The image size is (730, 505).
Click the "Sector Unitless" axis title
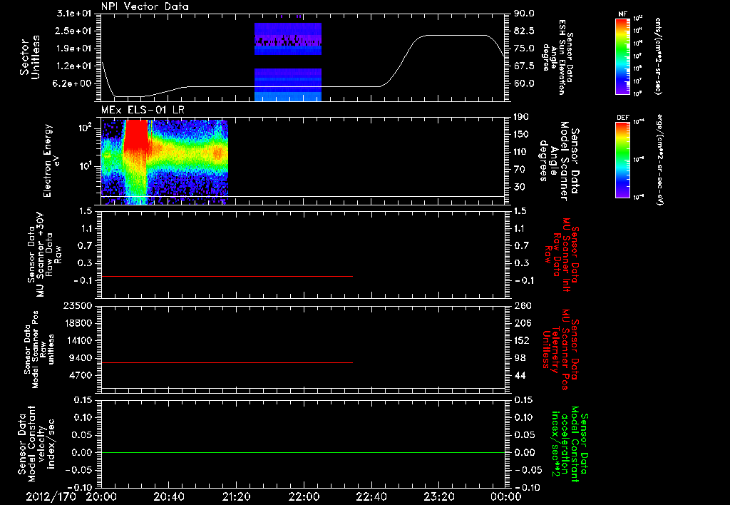coord(30,57)
